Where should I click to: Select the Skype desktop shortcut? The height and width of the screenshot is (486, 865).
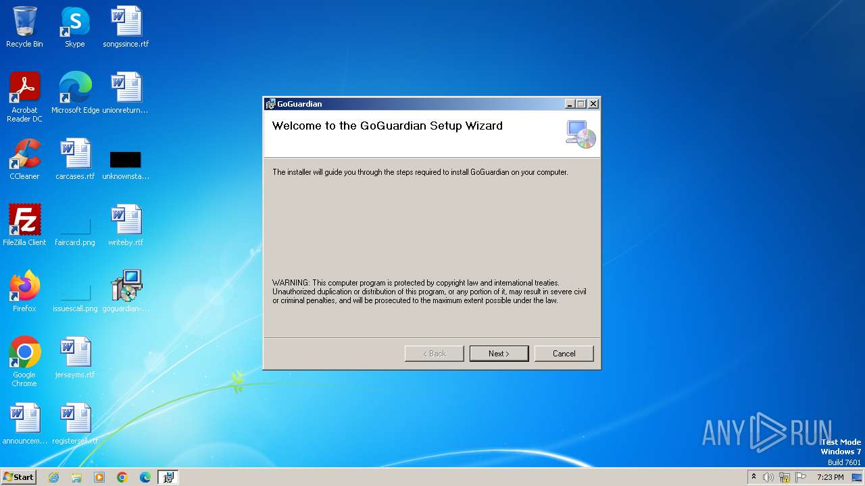tap(75, 27)
